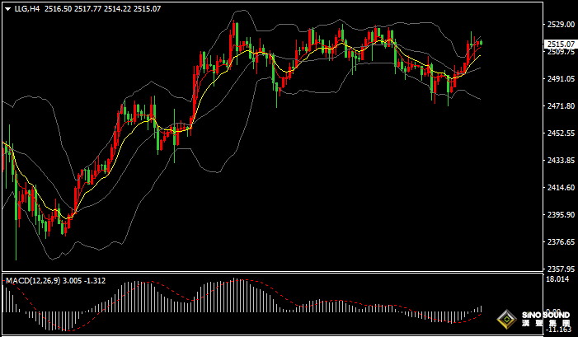Click the low price value 2514.22
578x337 pixels.
point(118,8)
